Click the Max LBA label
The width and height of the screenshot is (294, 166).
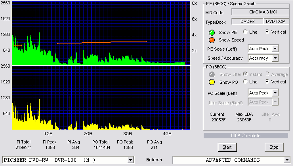pos(244,114)
